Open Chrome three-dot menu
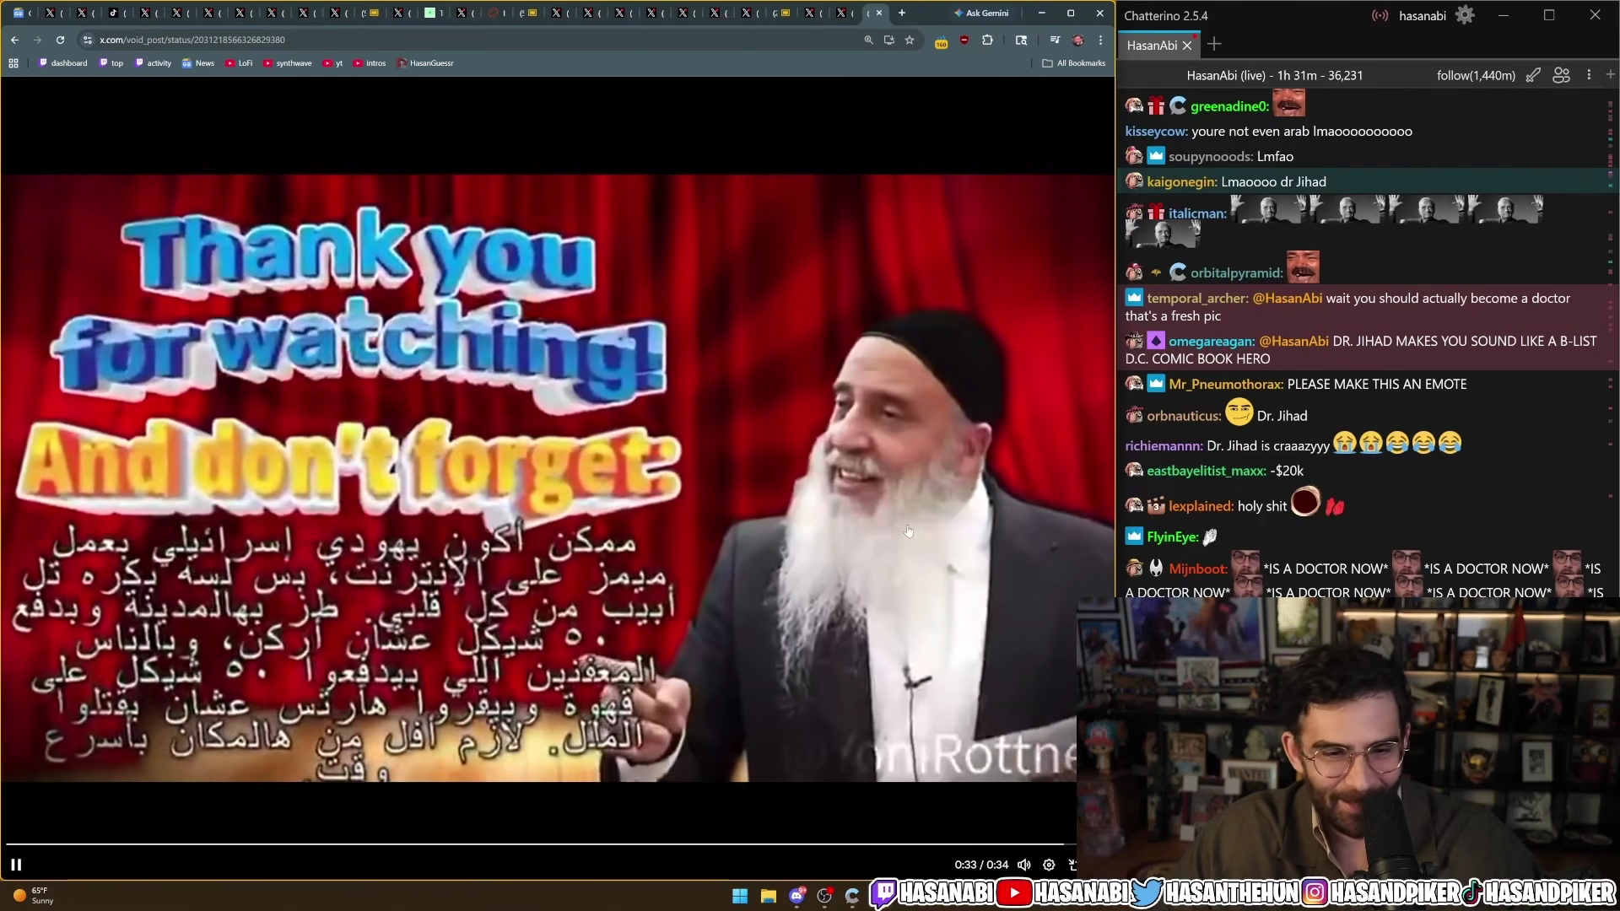 [1100, 40]
